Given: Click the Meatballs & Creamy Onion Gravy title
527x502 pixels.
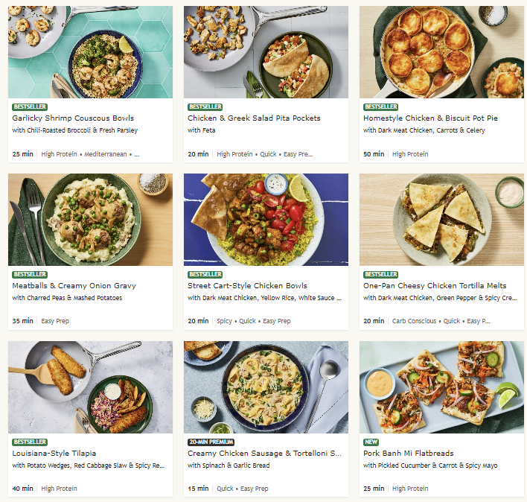Looking at the screenshot, I should [74, 285].
